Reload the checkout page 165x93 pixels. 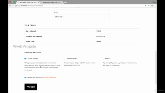coord(16,6)
